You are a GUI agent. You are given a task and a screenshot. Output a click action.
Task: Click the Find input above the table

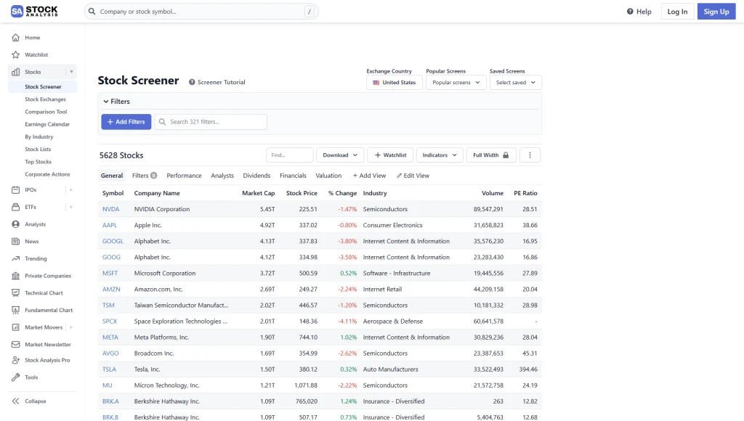point(289,155)
